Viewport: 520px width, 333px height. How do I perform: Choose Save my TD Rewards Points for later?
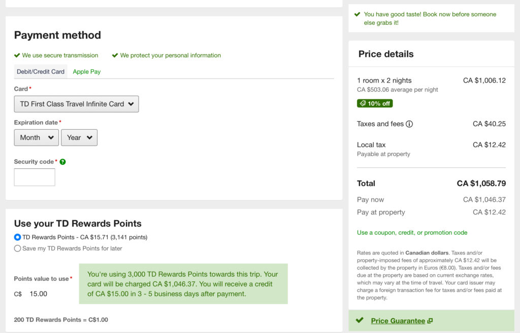[x=18, y=248]
